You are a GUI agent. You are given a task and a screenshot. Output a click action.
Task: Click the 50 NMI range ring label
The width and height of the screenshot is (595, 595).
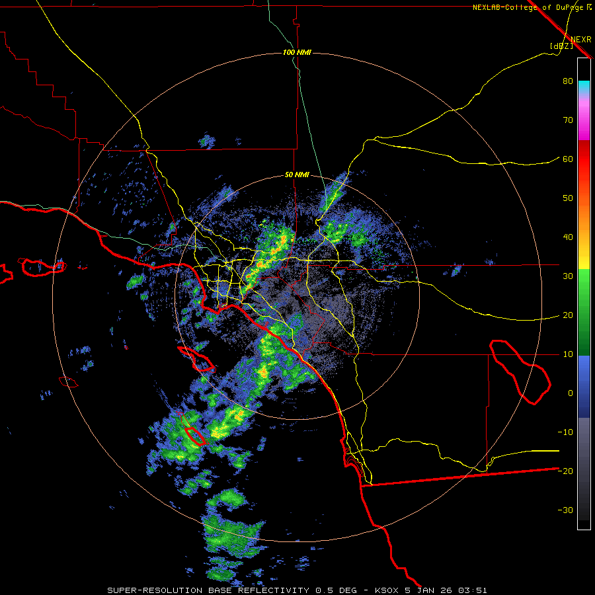point(297,175)
